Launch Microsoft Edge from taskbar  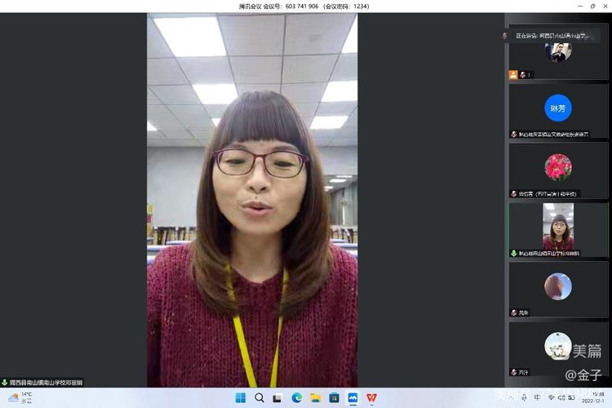coord(297,398)
